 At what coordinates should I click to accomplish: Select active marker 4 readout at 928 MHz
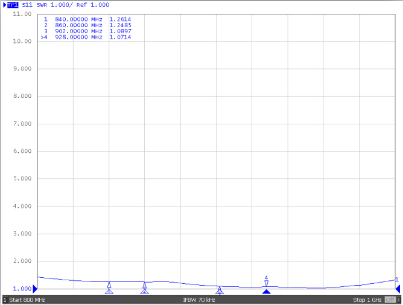86,37
